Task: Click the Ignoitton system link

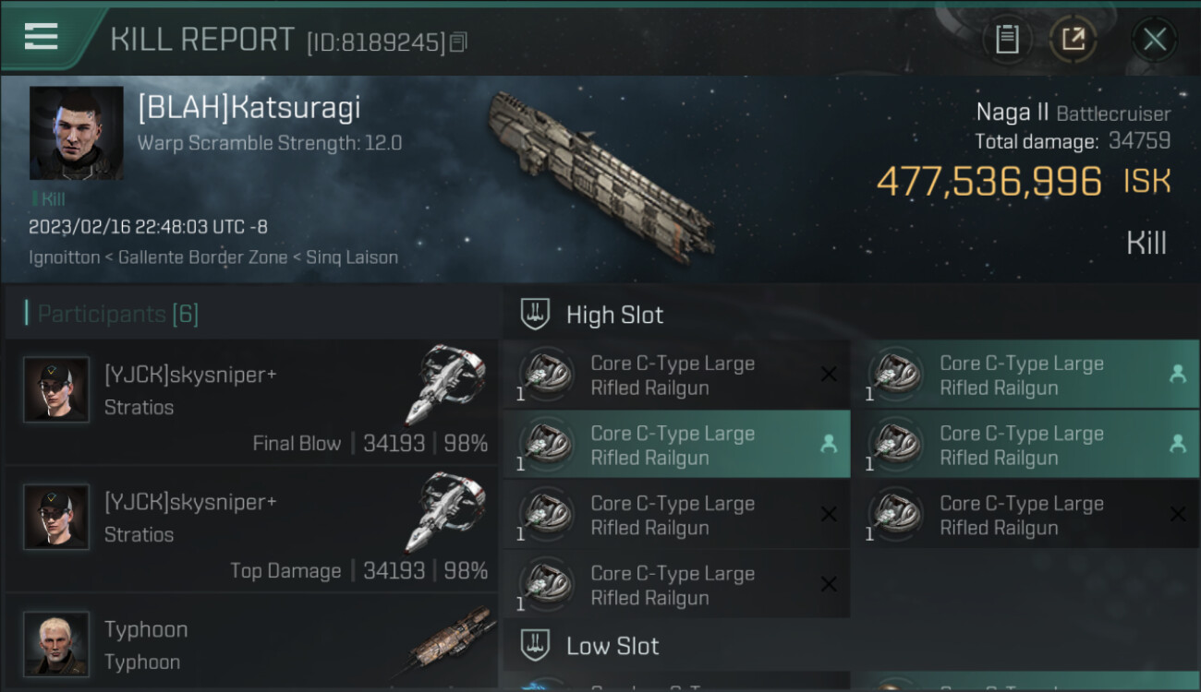Action: [64, 257]
